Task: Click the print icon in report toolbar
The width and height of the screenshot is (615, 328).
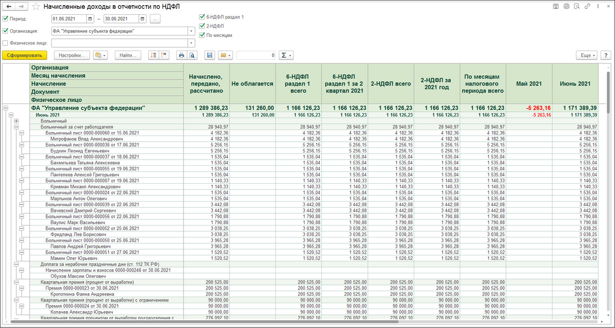Action: coord(181,55)
